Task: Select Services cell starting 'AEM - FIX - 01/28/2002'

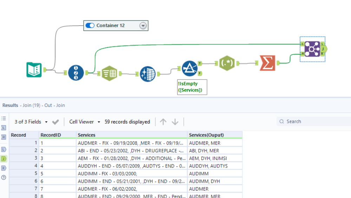Action: pos(132,158)
